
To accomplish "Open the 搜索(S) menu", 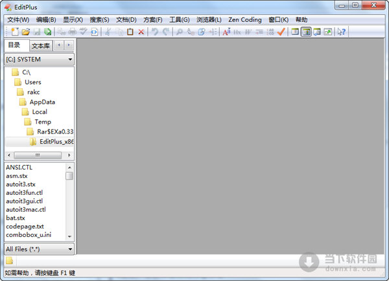I will [99, 20].
